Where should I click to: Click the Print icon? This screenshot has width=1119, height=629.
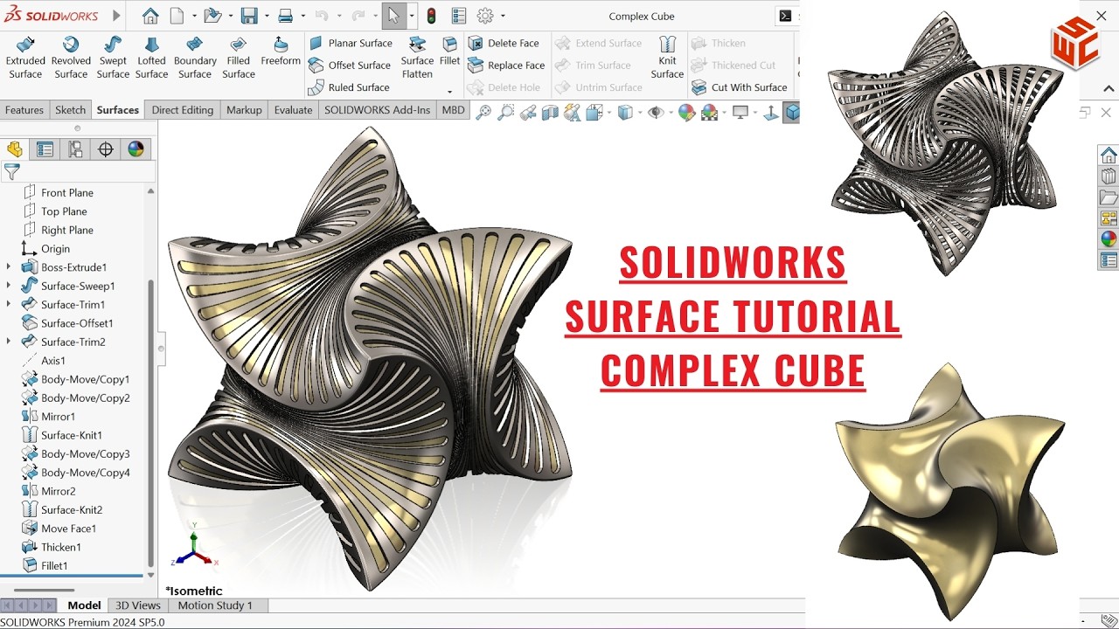click(x=285, y=16)
